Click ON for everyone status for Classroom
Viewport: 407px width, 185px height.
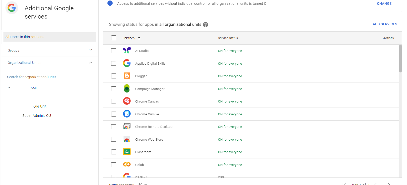coord(230,152)
